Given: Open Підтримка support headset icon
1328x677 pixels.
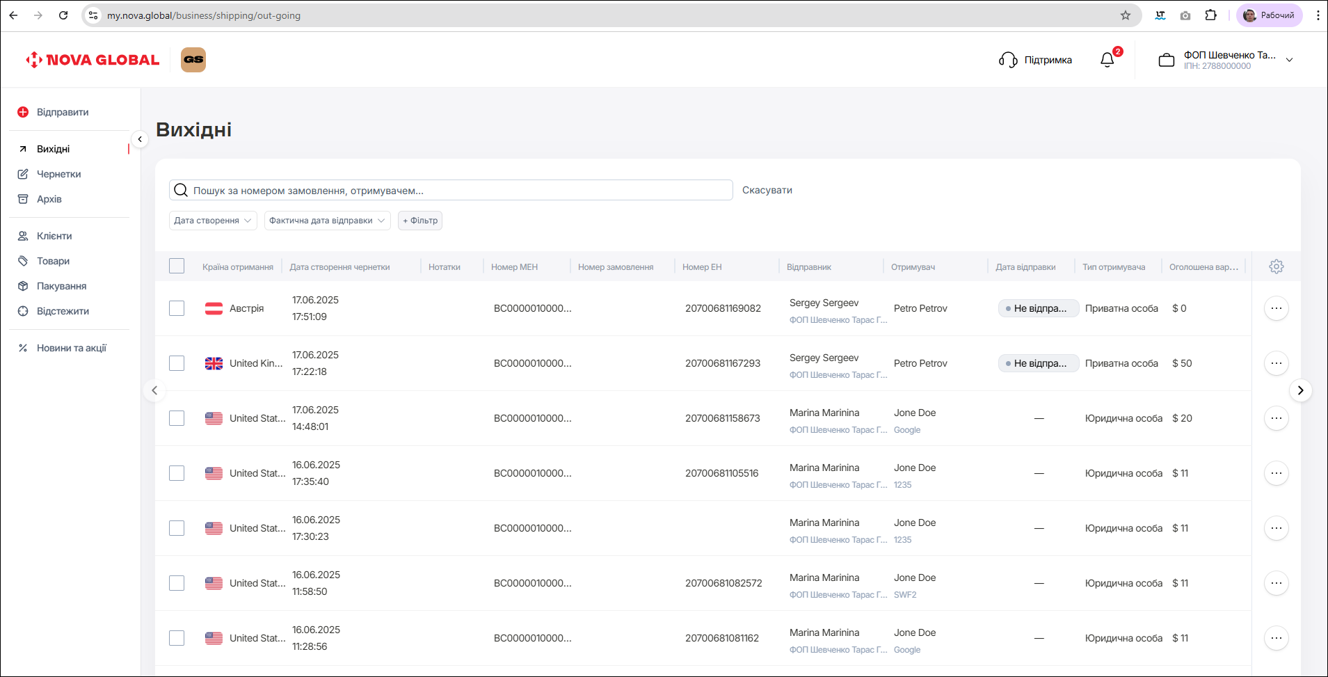Looking at the screenshot, I should coord(1008,60).
